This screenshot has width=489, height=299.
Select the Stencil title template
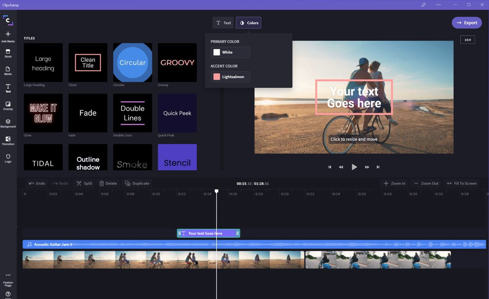click(177, 157)
